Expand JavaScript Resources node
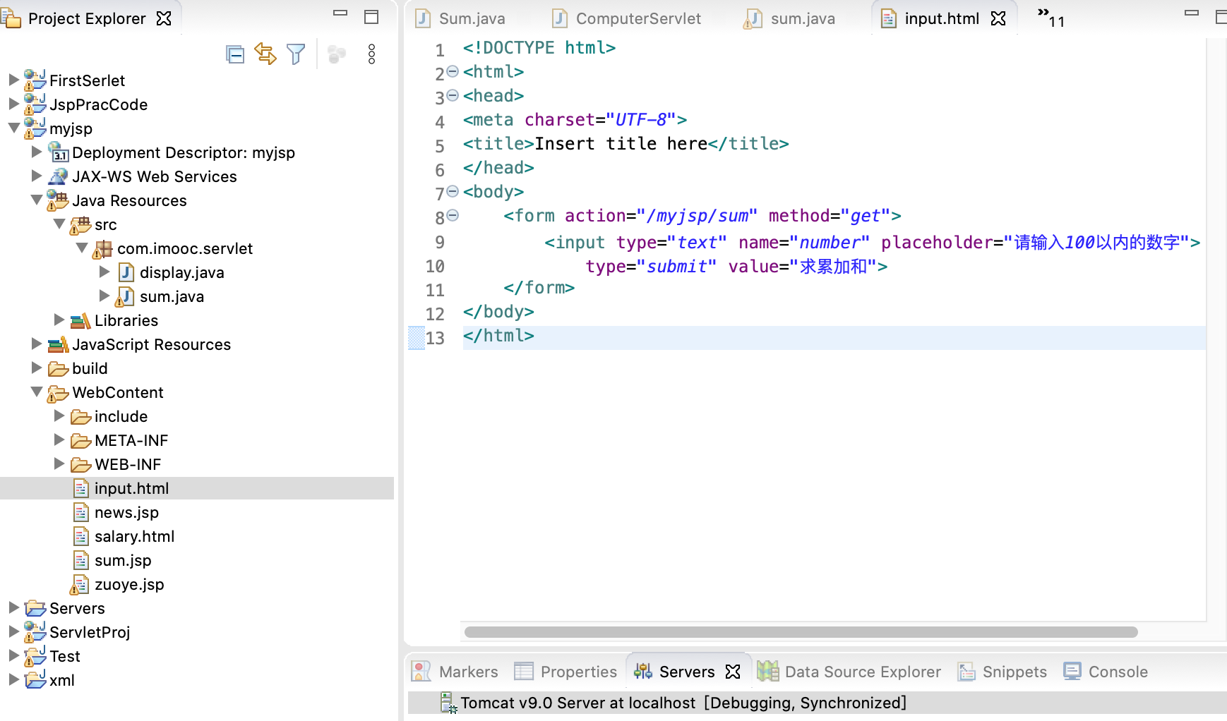 point(36,344)
